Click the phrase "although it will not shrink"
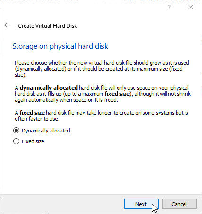202x214 pixels. pyautogui.click(x=163, y=94)
